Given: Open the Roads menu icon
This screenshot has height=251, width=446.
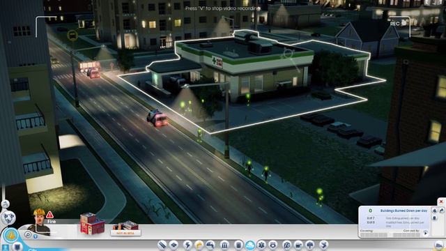Looking at the screenshot, I should tap(162, 245).
